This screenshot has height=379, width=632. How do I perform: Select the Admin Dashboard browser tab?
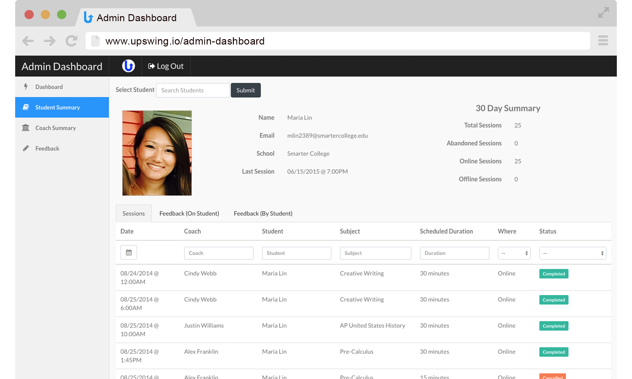136,18
